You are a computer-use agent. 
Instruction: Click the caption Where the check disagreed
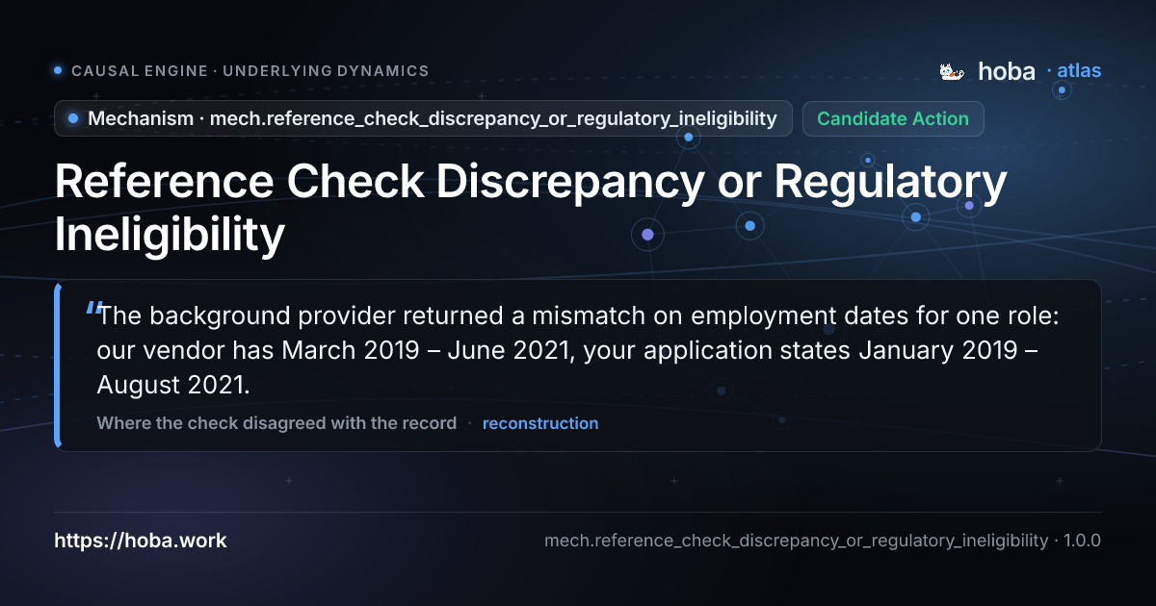(276, 423)
